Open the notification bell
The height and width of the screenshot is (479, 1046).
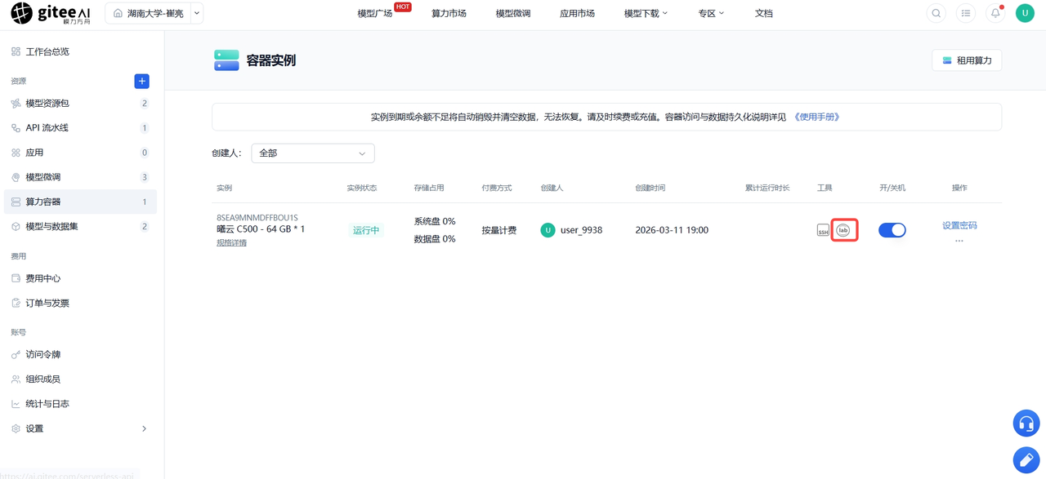click(x=995, y=13)
